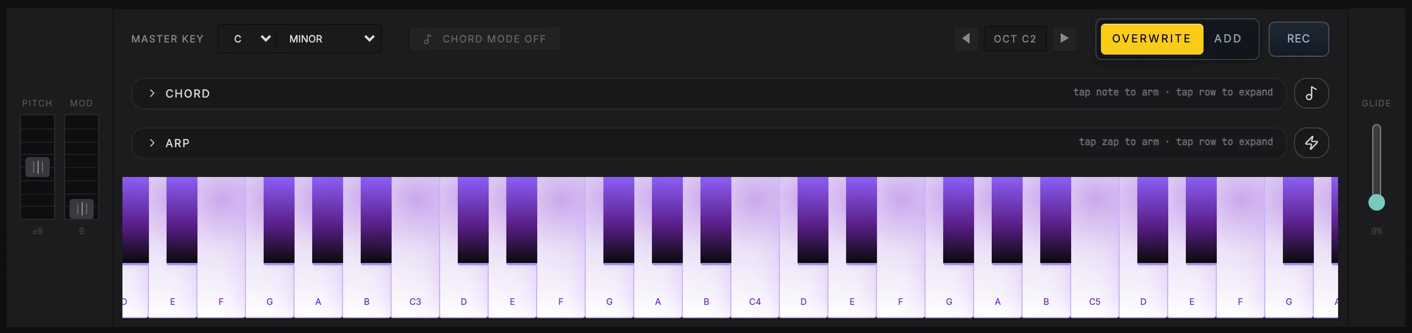The width and height of the screenshot is (1412, 333).
Task: Switch to ADD record mode
Action: (1228, 39)
